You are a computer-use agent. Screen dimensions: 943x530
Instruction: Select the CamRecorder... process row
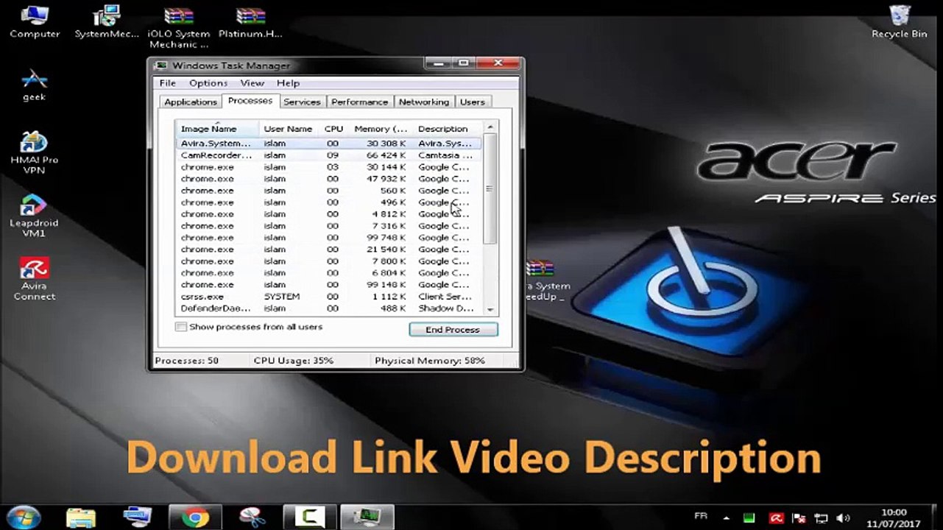[x=329, y=155]
